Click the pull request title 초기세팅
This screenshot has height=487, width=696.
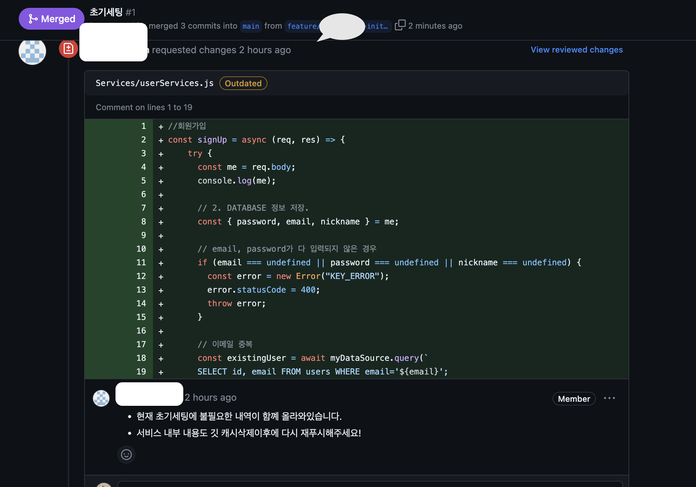[x=106, y=12]
